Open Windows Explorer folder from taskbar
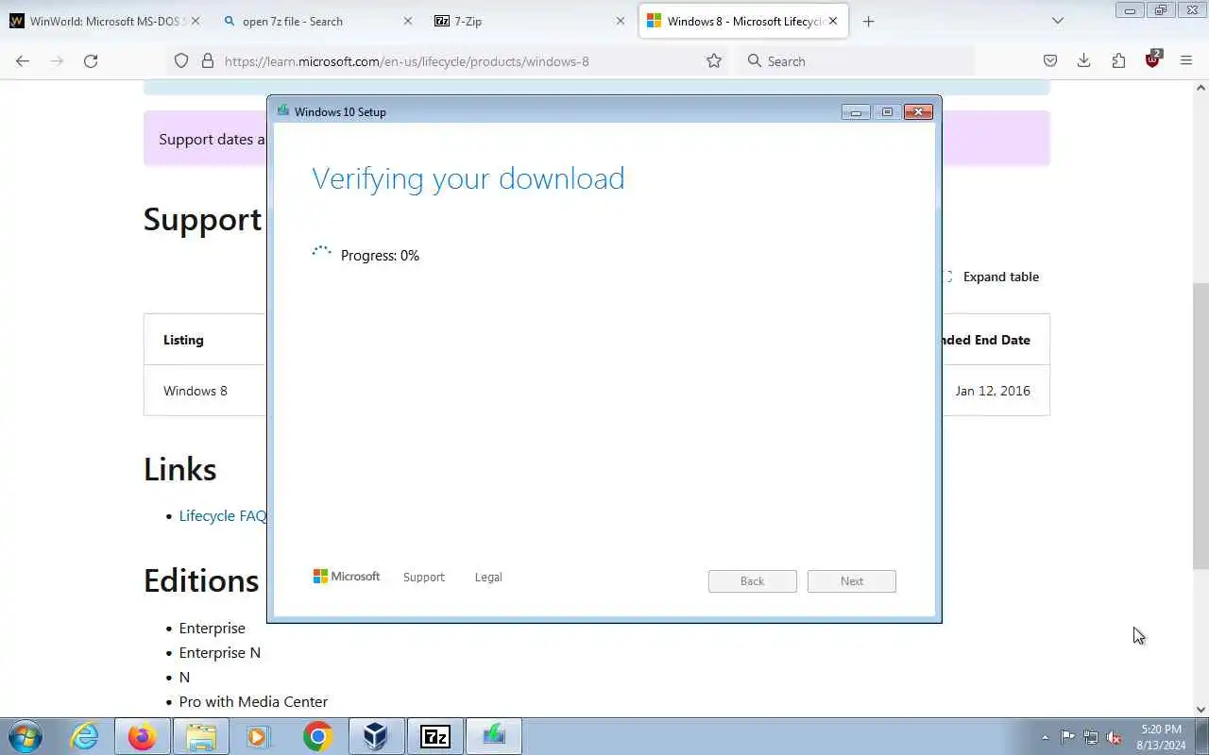The height and width of the screenshot is (755, 1209). click(201, 736)
